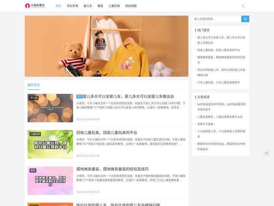This screenshot has height=206, width=274.
Task: Open the 首页 navigation item
Action: [59, 6]
